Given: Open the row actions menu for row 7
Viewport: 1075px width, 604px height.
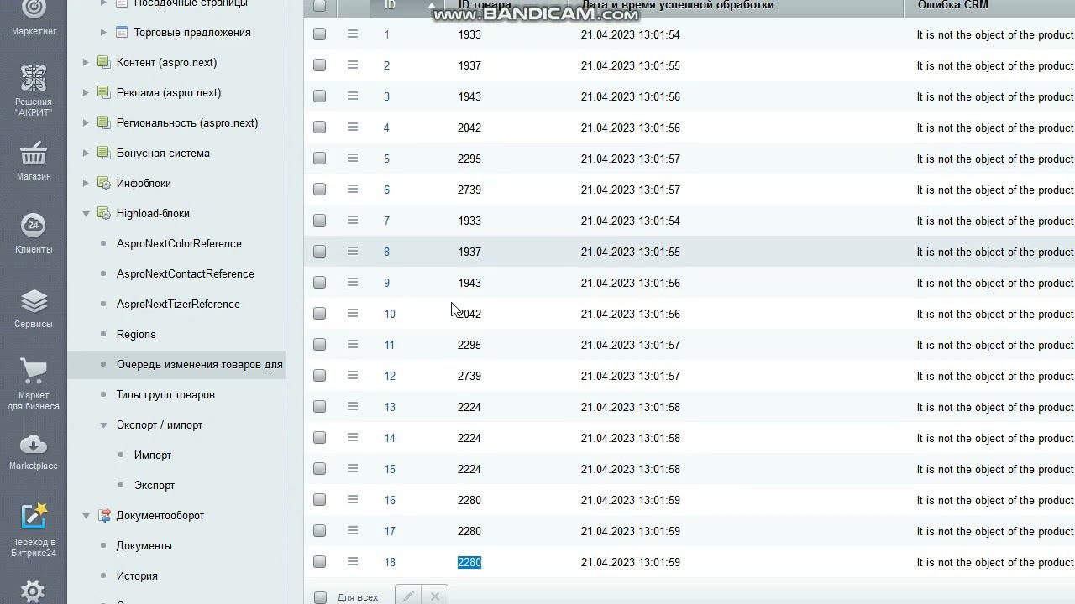Looking at the screenshot, I should 353,220.
